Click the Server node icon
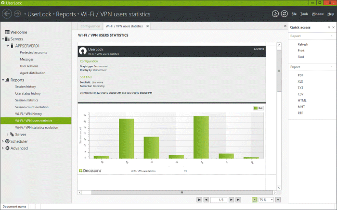Viewport: 337px width, 210px height. pyautogui.click(x=12, y=135)
